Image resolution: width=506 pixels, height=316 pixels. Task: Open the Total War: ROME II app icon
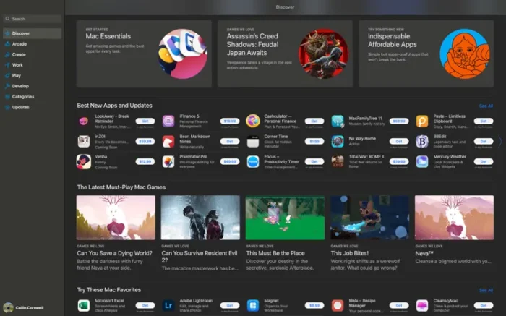(338, 162)
